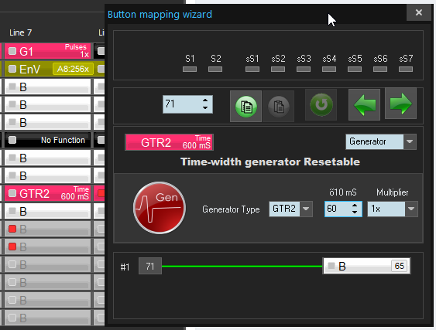
Task: Toggle checkbox on G1 Pulses row
Action: (x=12, y=51)
